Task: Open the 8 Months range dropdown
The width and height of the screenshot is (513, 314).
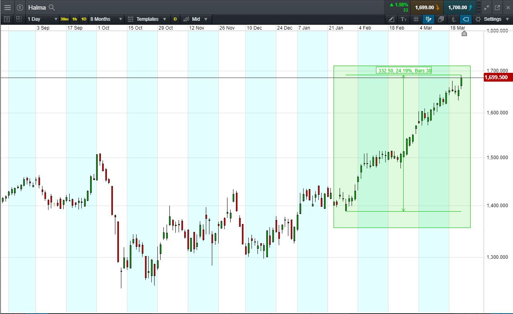Action: (106, 19)
